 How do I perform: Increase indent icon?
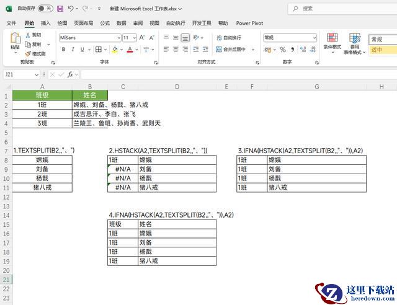(205, 50)
